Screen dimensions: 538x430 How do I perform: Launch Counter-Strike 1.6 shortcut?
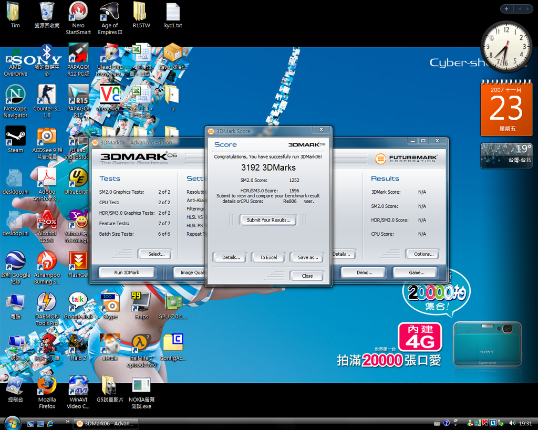click(47, 101)
